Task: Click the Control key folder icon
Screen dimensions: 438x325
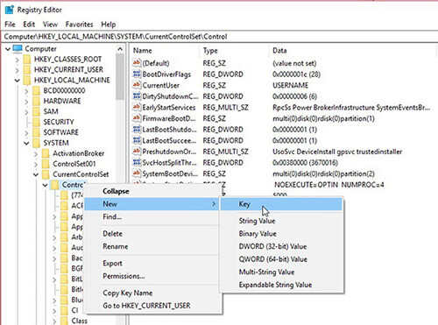Action: click(x=55, y=185)
